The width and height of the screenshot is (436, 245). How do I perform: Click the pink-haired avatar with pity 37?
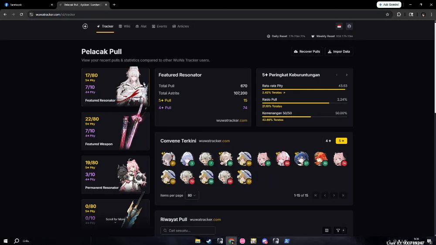(x=263, y=159)
